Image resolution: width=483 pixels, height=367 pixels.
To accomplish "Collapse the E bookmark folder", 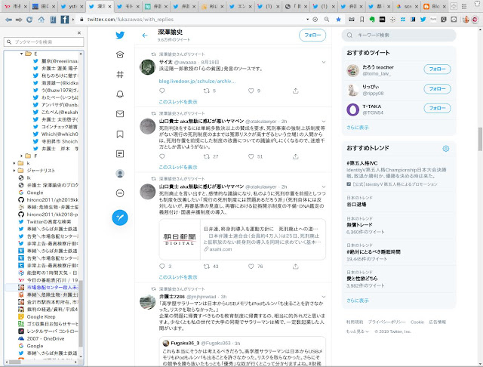I will [21, 54].
